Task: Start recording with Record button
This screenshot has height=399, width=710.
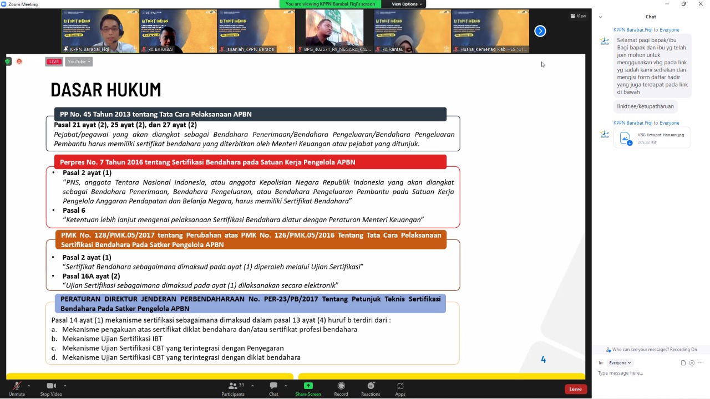Action: pos(341,388)
